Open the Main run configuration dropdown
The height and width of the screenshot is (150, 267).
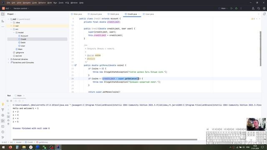click(x=223, y=8)
